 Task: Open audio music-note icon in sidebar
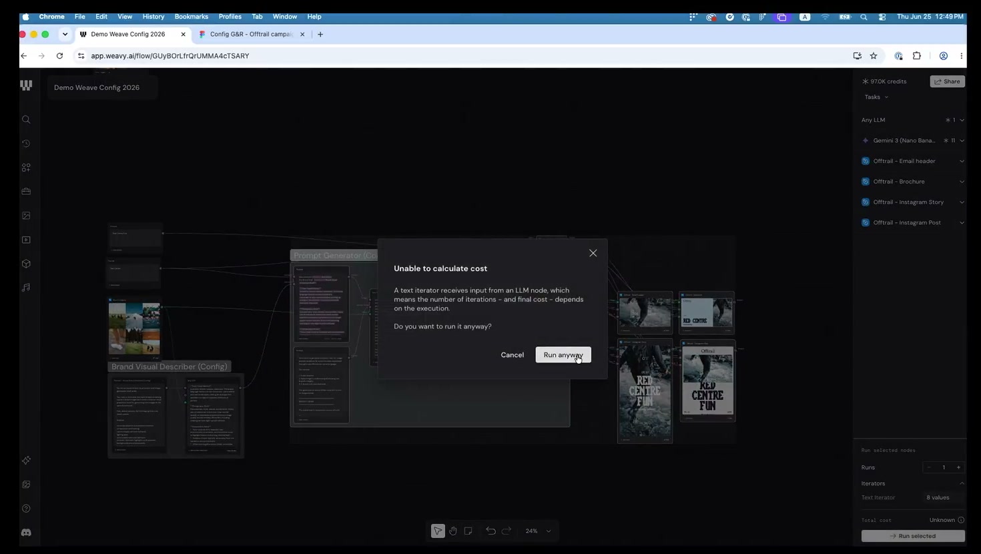coord(26,288)
